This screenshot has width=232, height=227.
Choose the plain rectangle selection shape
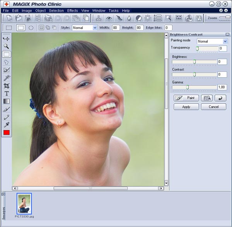tap(9, 28)
